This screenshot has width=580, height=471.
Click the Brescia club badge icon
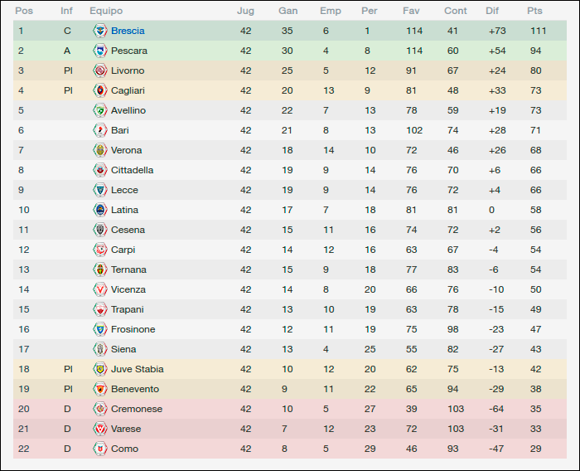100,31
